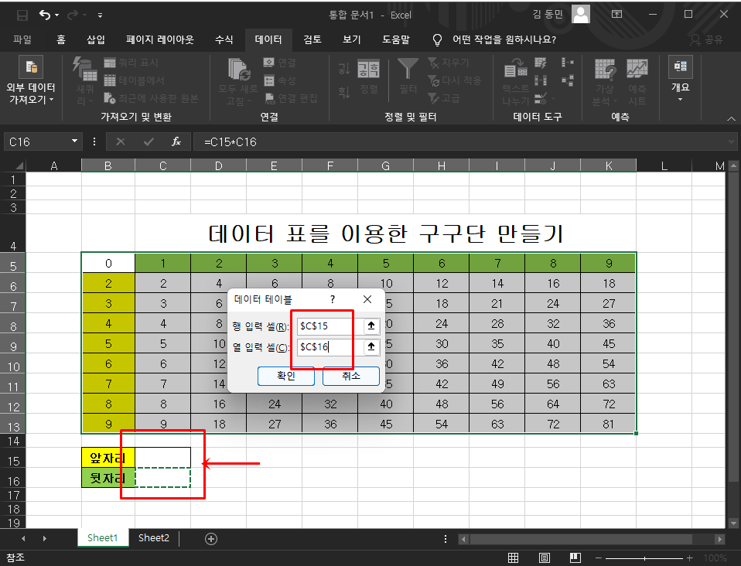Image resolution: width=741 pixels, height=566 pixels.
Task: Select the 앞자리 label cell
Action: pyautogui.click(x=108, y=457)
